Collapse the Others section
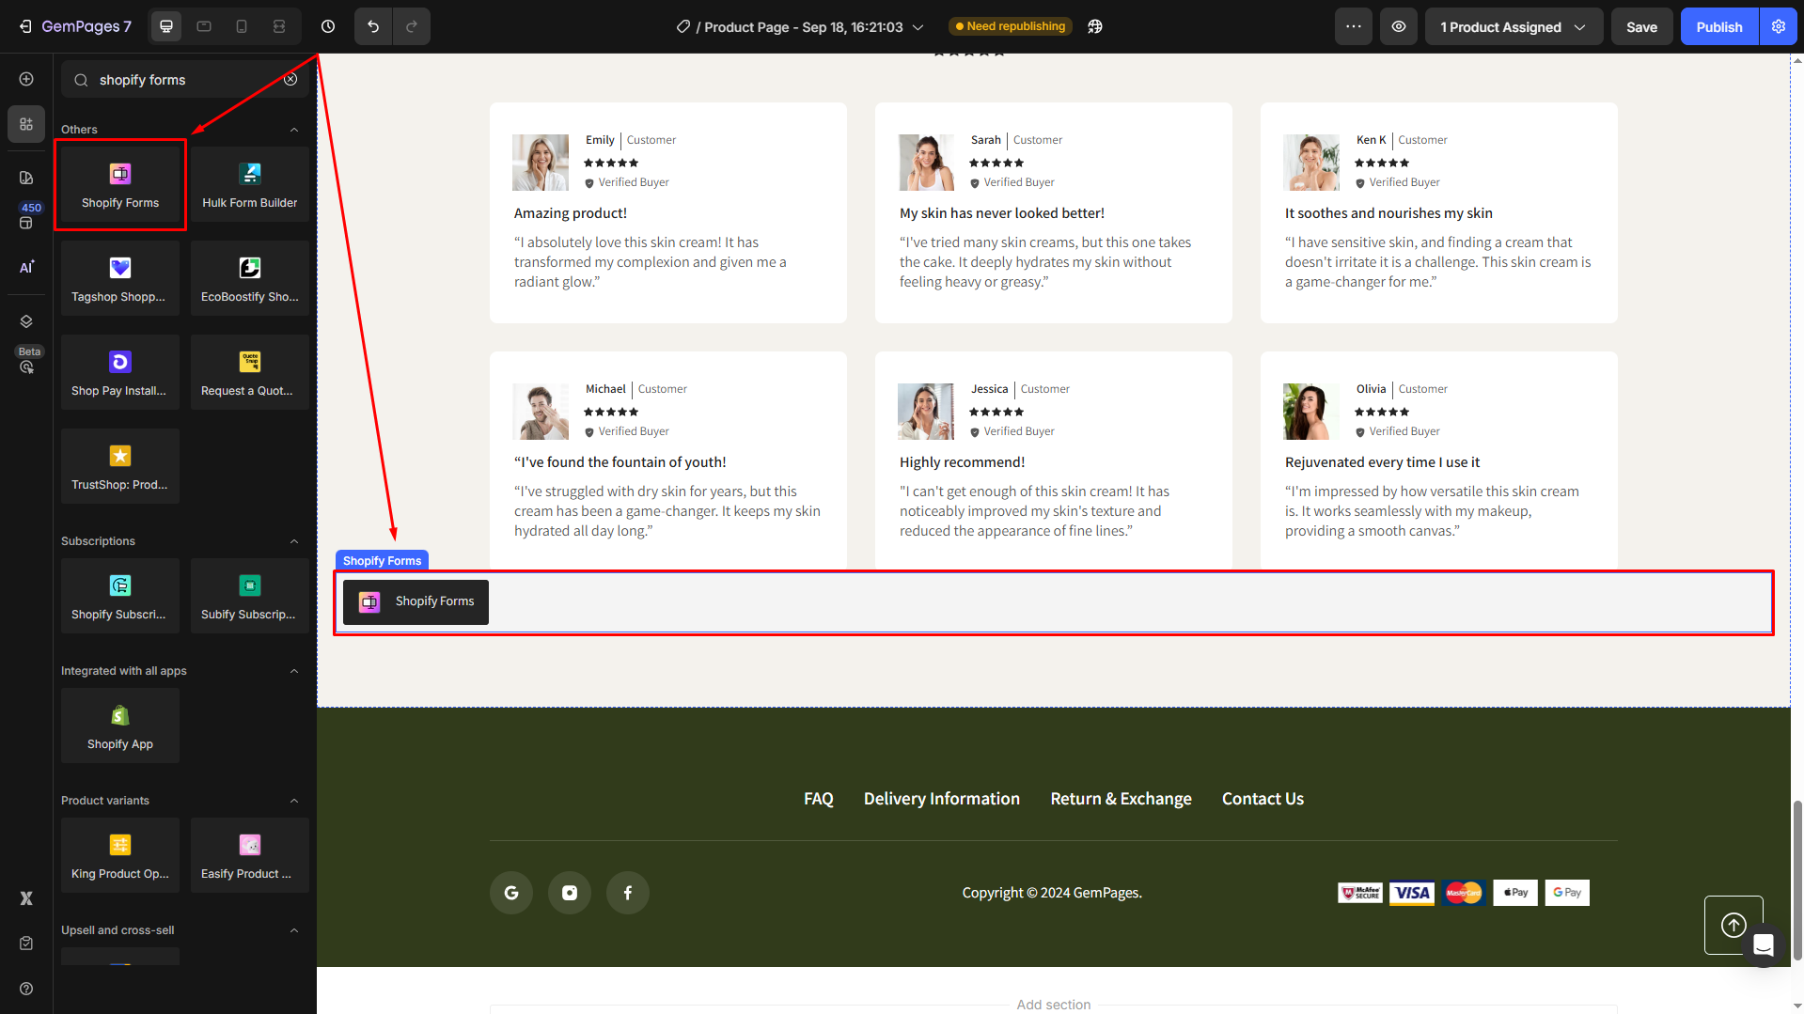Viewport: 1804px width, 1014px height. tap(294, 130)
